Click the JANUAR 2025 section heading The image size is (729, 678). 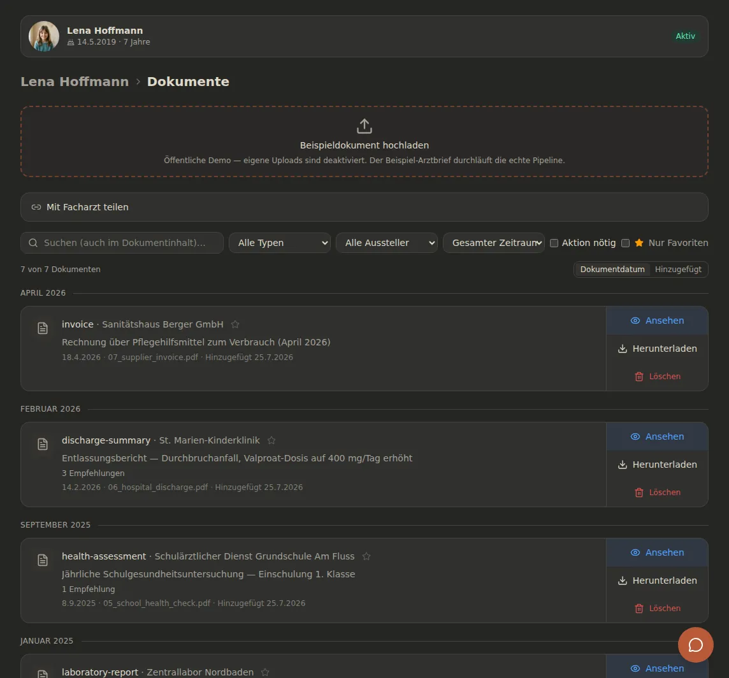pos(47,641)
